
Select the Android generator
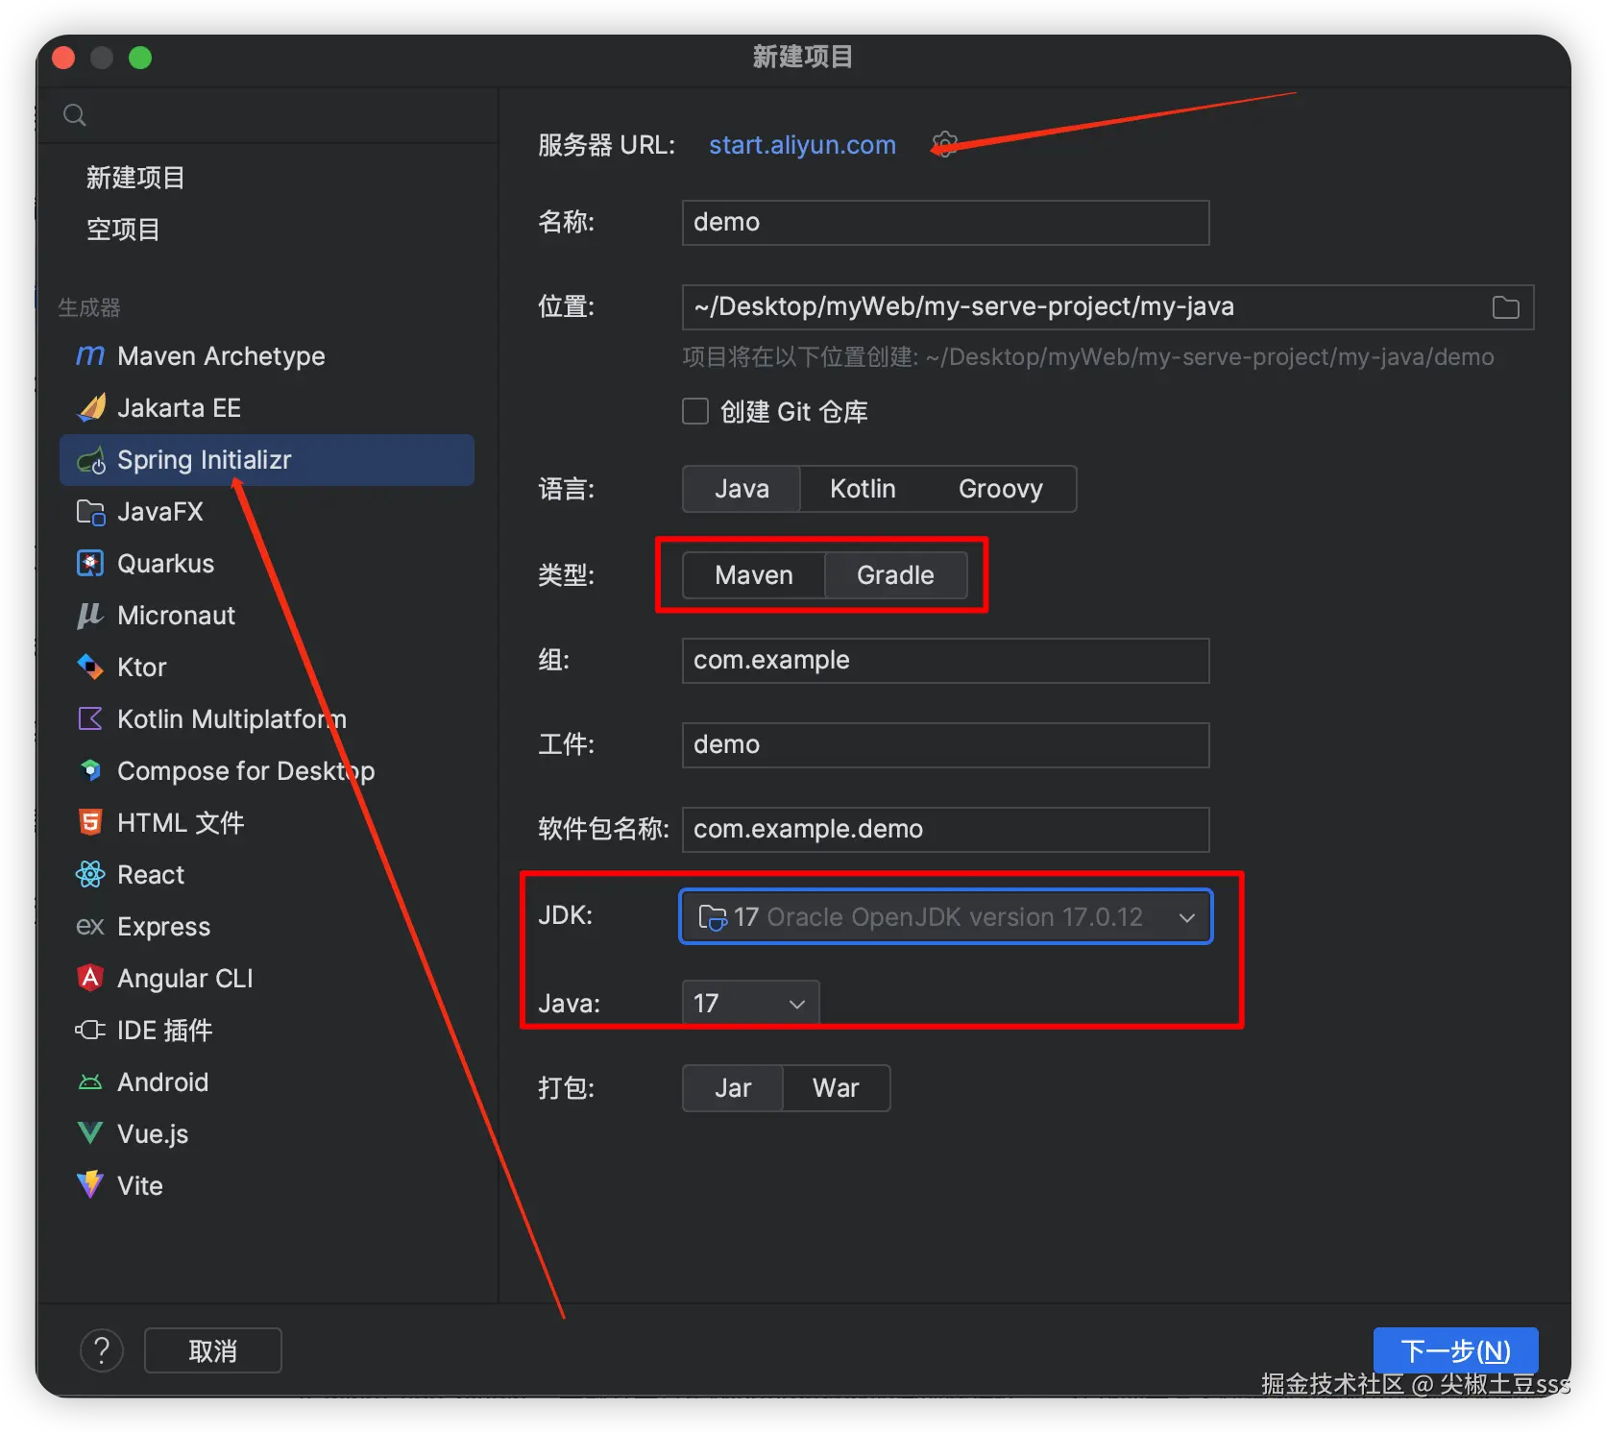pyautogui.click(x=267, y=1082)
